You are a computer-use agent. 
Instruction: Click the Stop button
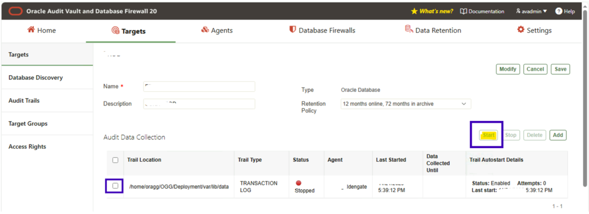511,135
